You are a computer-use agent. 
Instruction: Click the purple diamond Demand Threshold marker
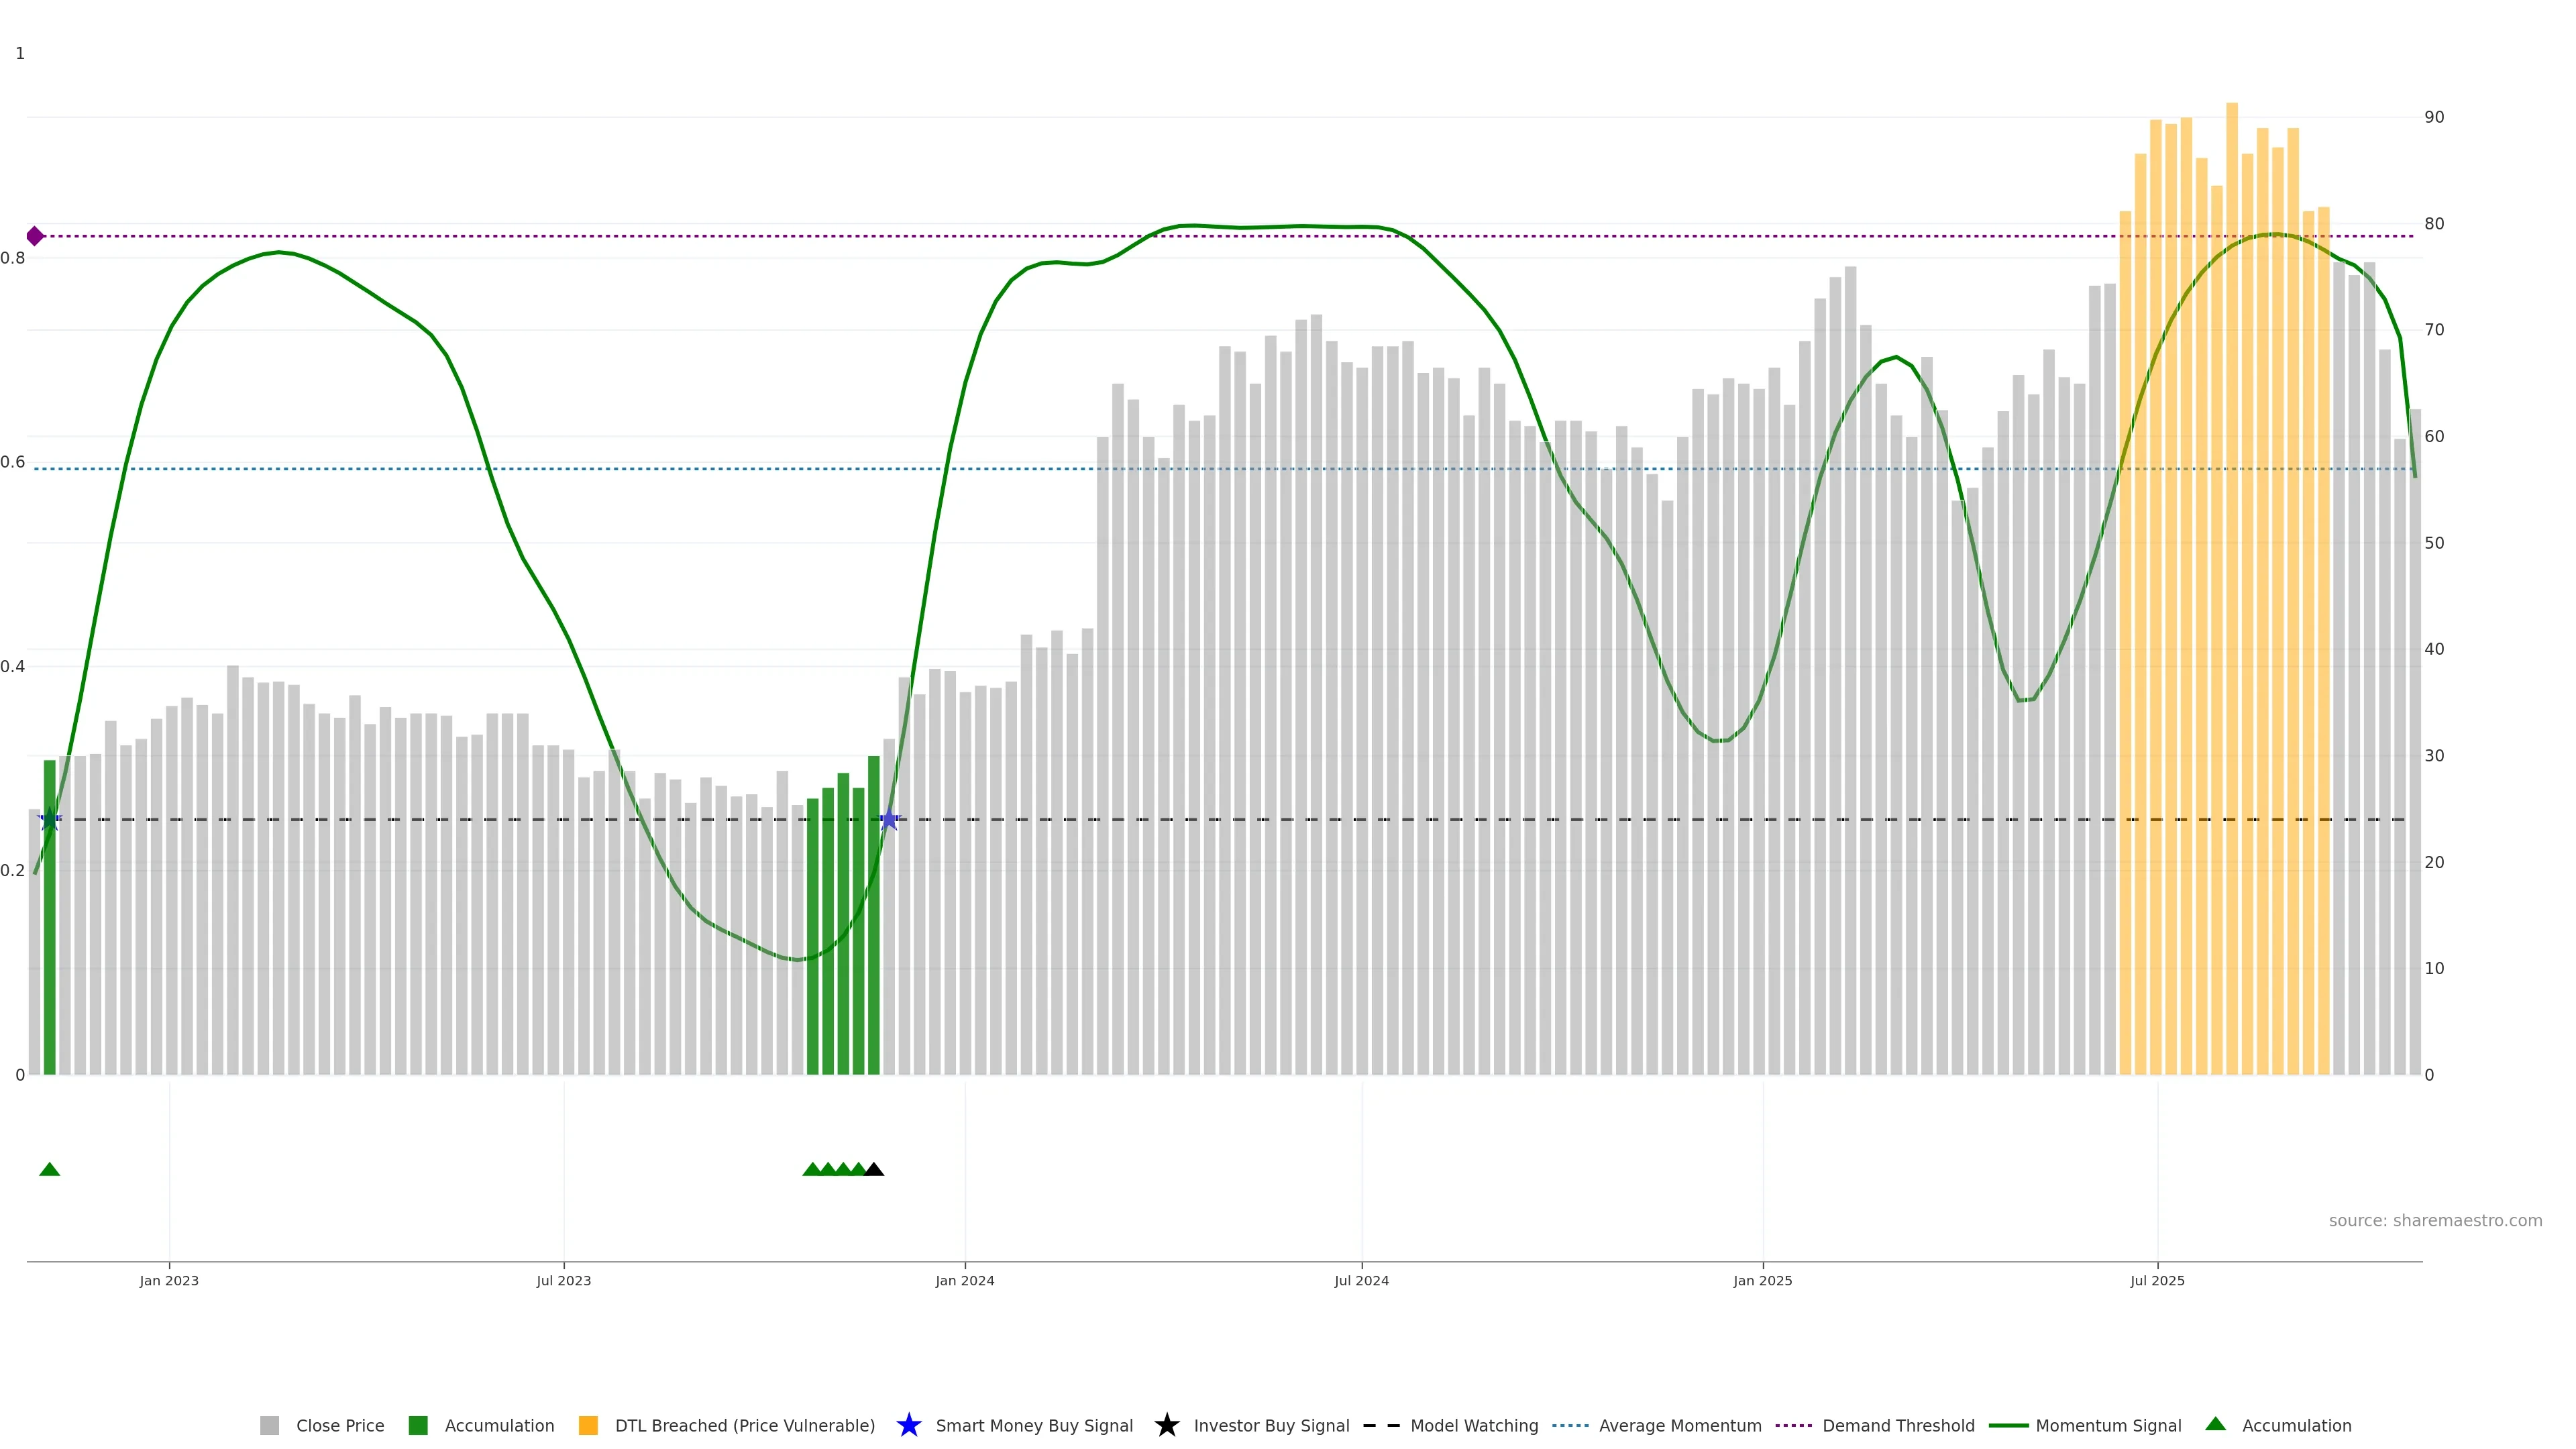coord(35,236)
